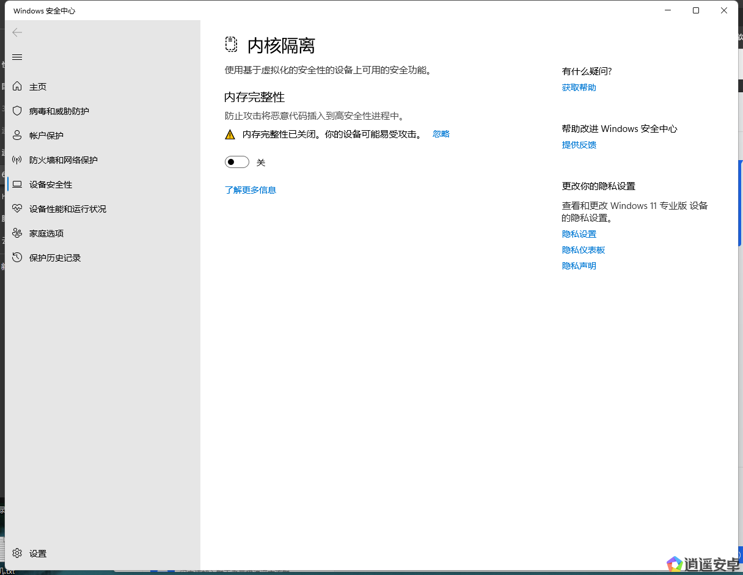
Task: Select the 帐户保护 person icon
Action: (x=17, y=136)
